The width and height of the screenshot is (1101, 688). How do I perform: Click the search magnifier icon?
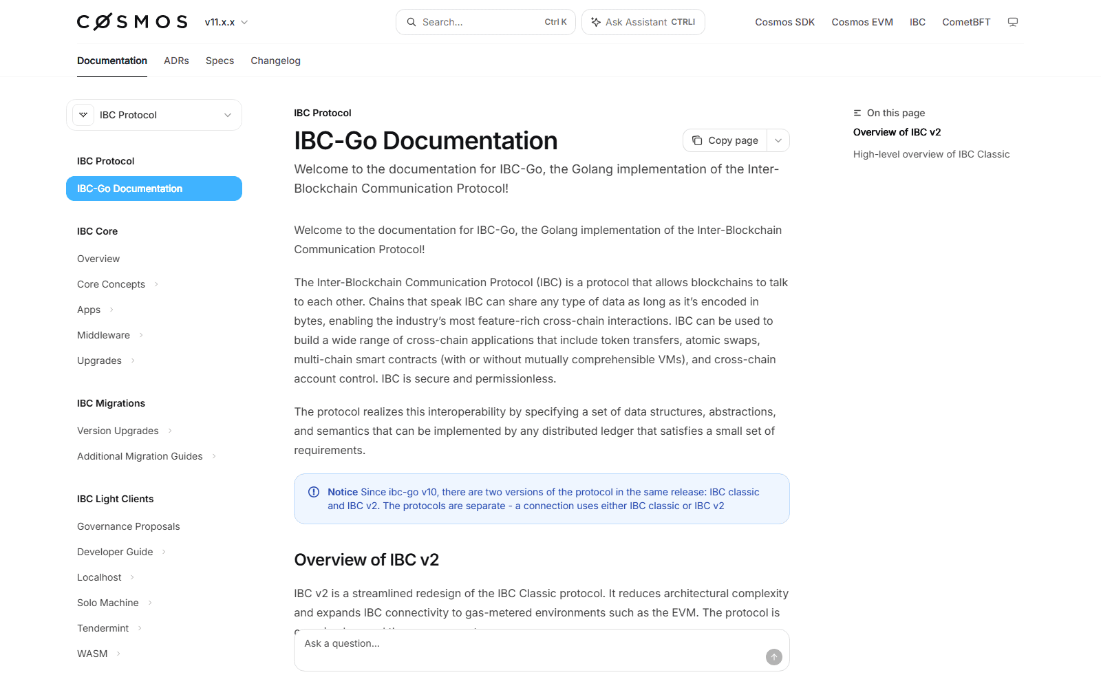[411, 22]
